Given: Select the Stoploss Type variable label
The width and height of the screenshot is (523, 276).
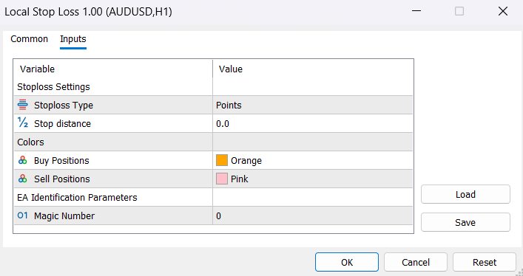Looking at the screenshot, I should pyautogui.click(x=64, y=106).
